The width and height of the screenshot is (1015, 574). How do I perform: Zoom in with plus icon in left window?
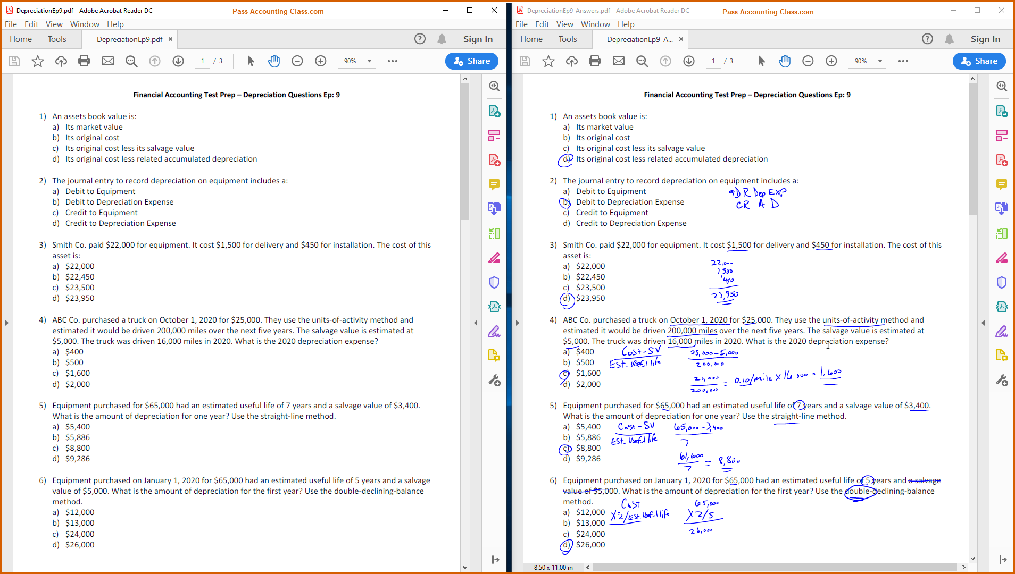pyautogui.click(x=321, y=61)
